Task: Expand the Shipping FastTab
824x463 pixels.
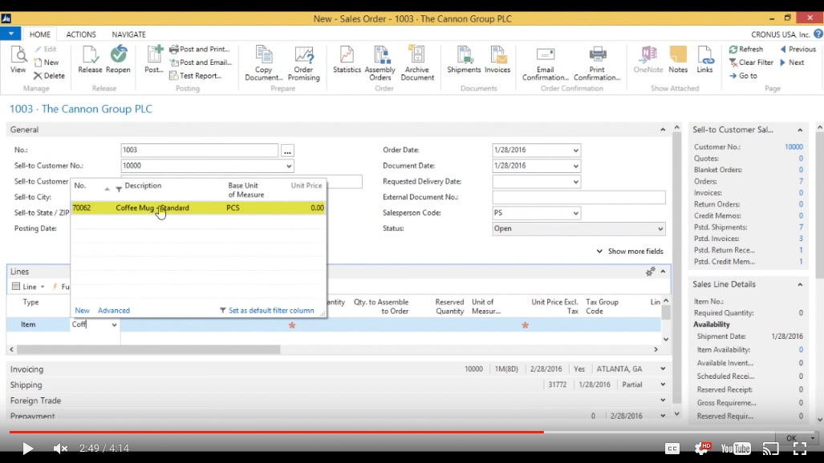Action: [x=663, y=384]
